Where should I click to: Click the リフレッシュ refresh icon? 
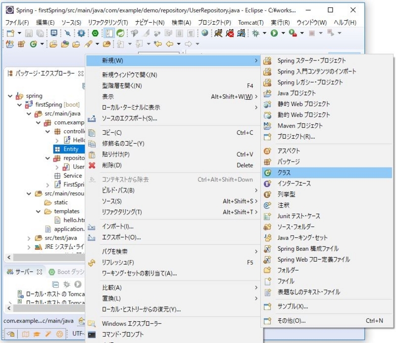point(92,263)
